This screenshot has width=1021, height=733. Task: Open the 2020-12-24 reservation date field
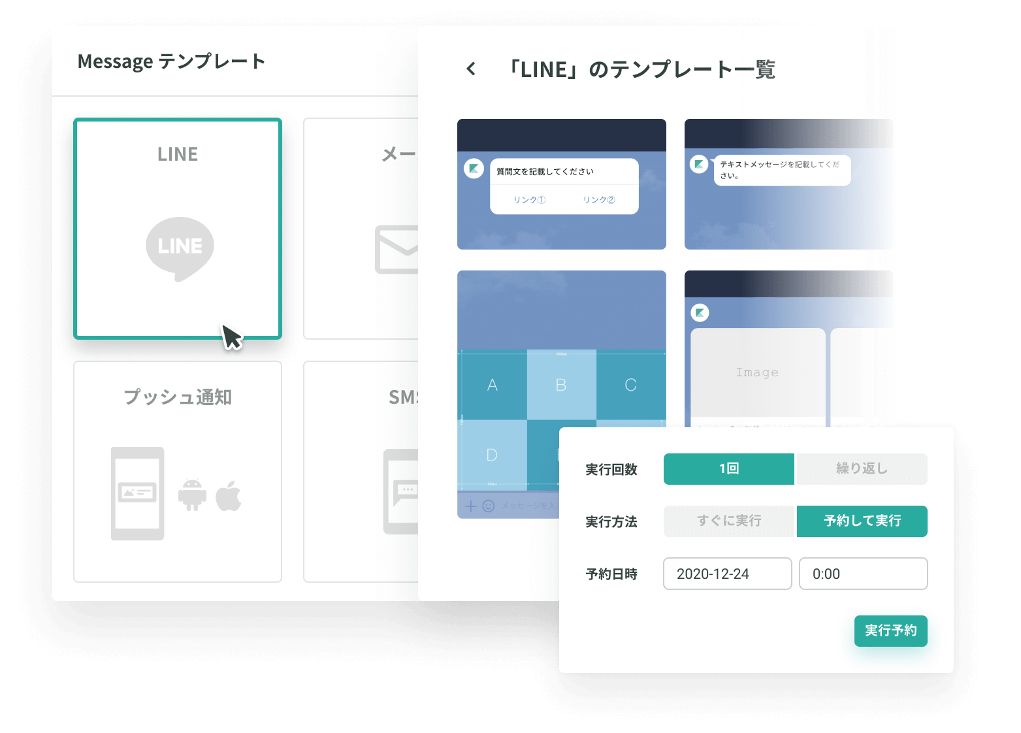pyautogui.click(x=727, y=574)
